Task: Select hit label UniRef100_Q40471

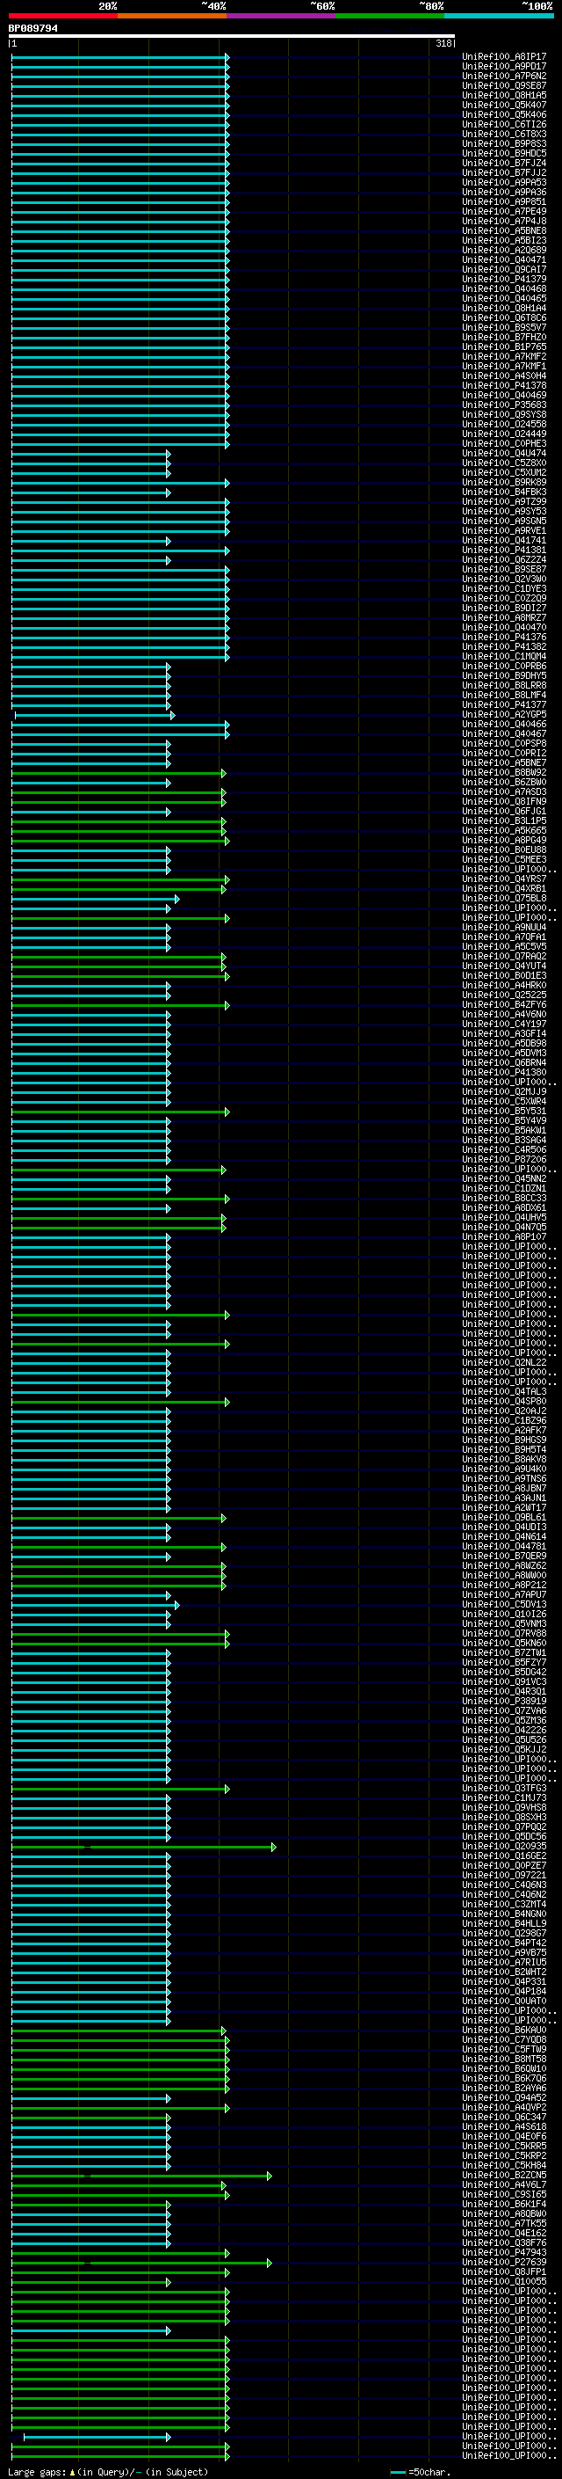Action: click(x=504, y=259)
